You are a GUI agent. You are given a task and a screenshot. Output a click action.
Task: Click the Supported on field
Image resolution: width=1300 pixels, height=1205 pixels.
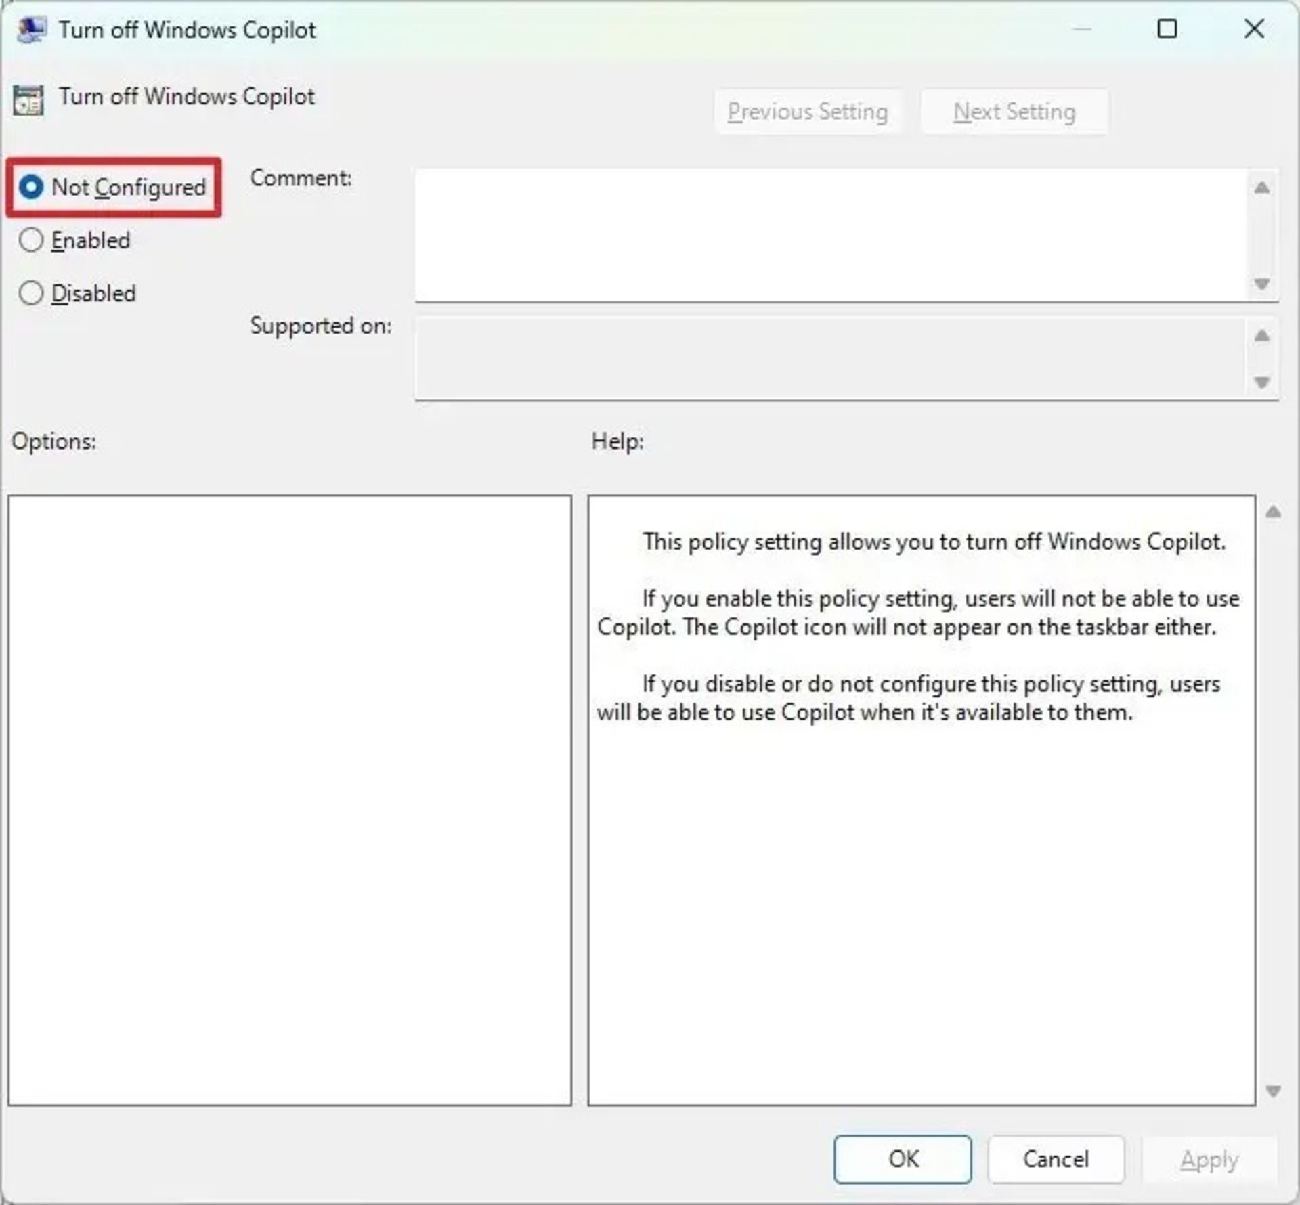pyautogui.click(x=831, y=358)
